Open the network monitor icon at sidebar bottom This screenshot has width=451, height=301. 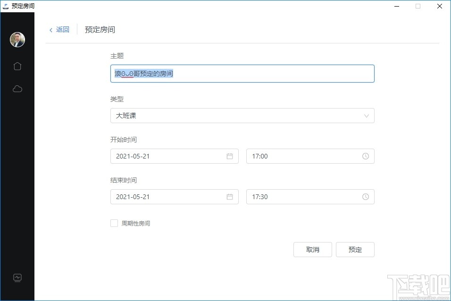(17, 277)
